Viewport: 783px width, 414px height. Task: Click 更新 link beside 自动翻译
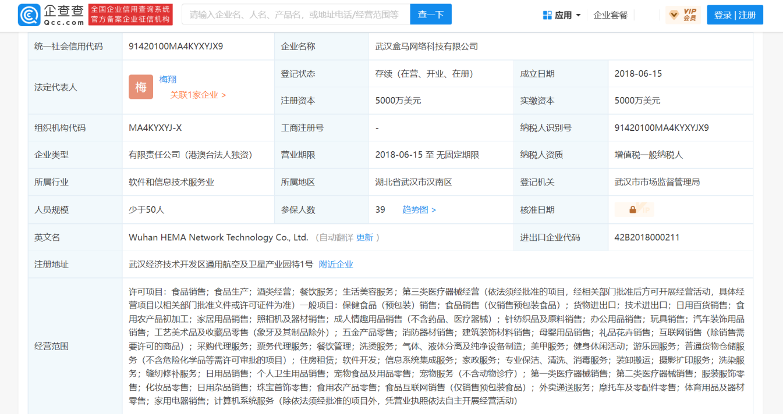[x=364, y=237]
